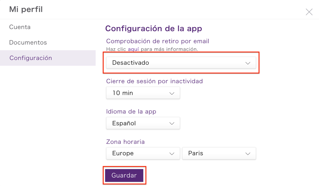Click the 'Mi perfil' dialog title
The height and width of the screenshot is (186, 319).
pos(26,9)
